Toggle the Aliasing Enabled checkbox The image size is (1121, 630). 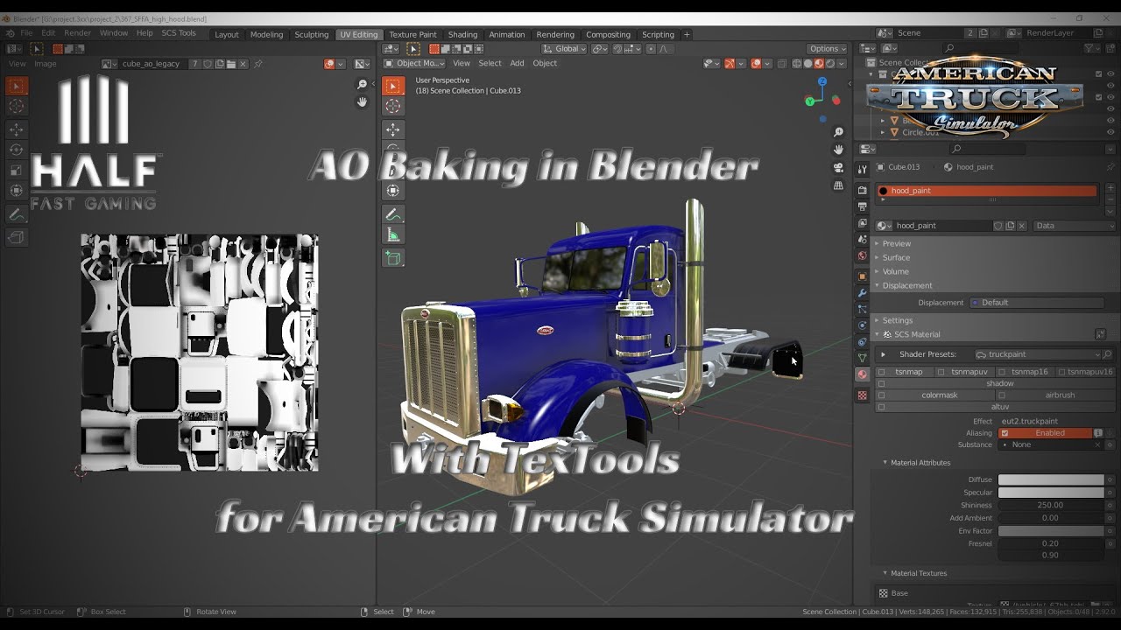tap(1005, 433)
